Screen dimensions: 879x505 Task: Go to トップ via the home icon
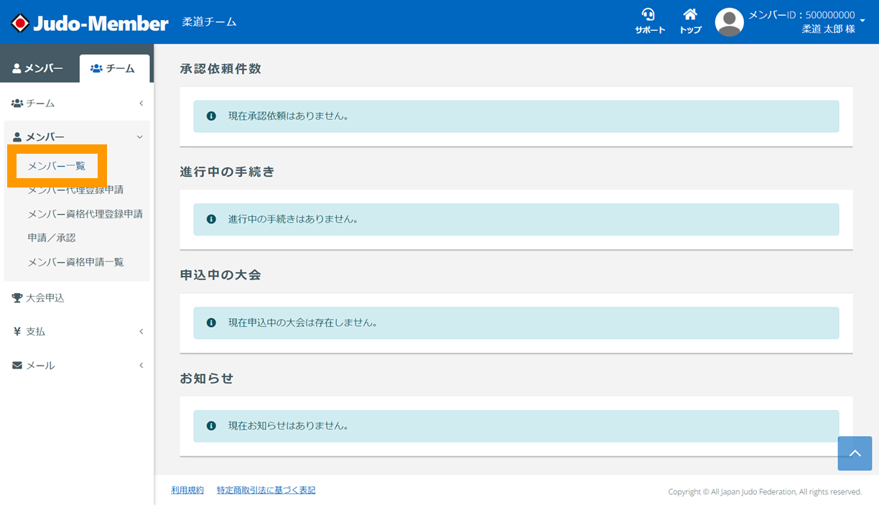690,15
